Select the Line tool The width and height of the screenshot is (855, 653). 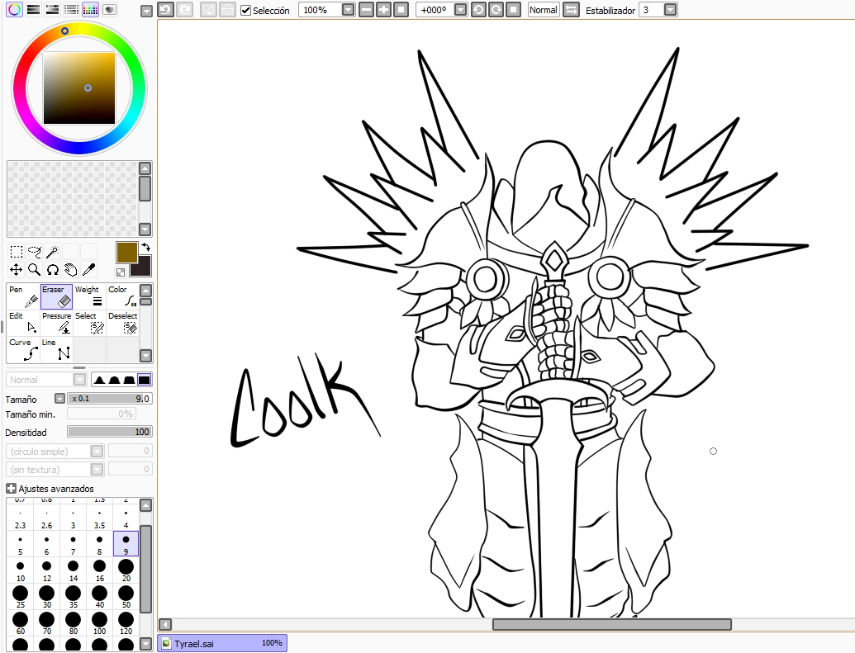56,349
